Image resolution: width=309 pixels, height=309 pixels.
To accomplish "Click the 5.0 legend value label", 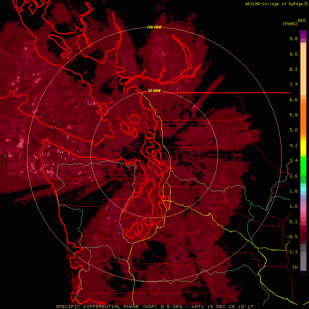I will coord(294,130).
